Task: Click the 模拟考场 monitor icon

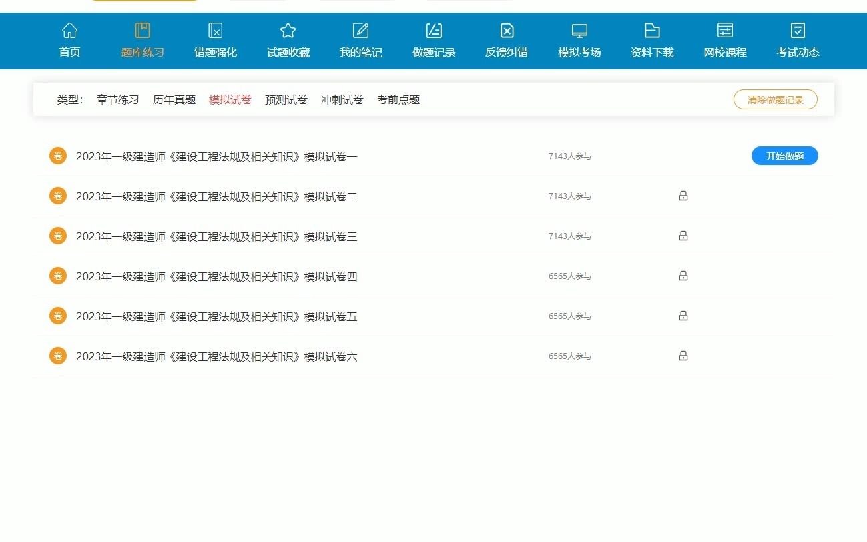Action: [579, 31]
